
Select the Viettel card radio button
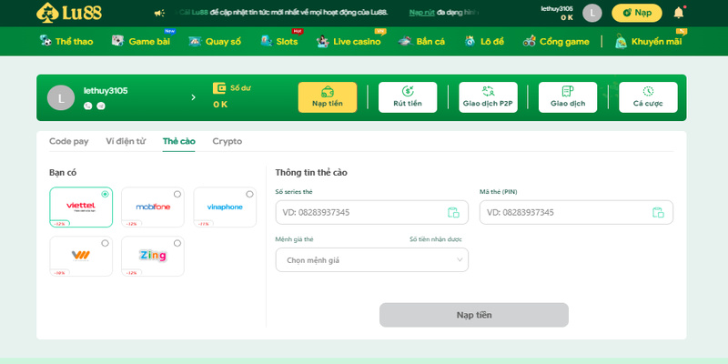105,194
